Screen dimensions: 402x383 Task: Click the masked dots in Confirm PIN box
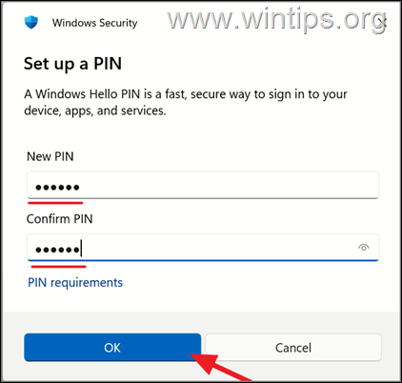pos(57,250)
